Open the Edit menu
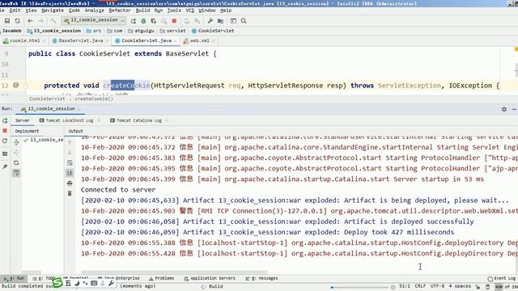This screenshot has height=291, width=518. coord(15,11)
